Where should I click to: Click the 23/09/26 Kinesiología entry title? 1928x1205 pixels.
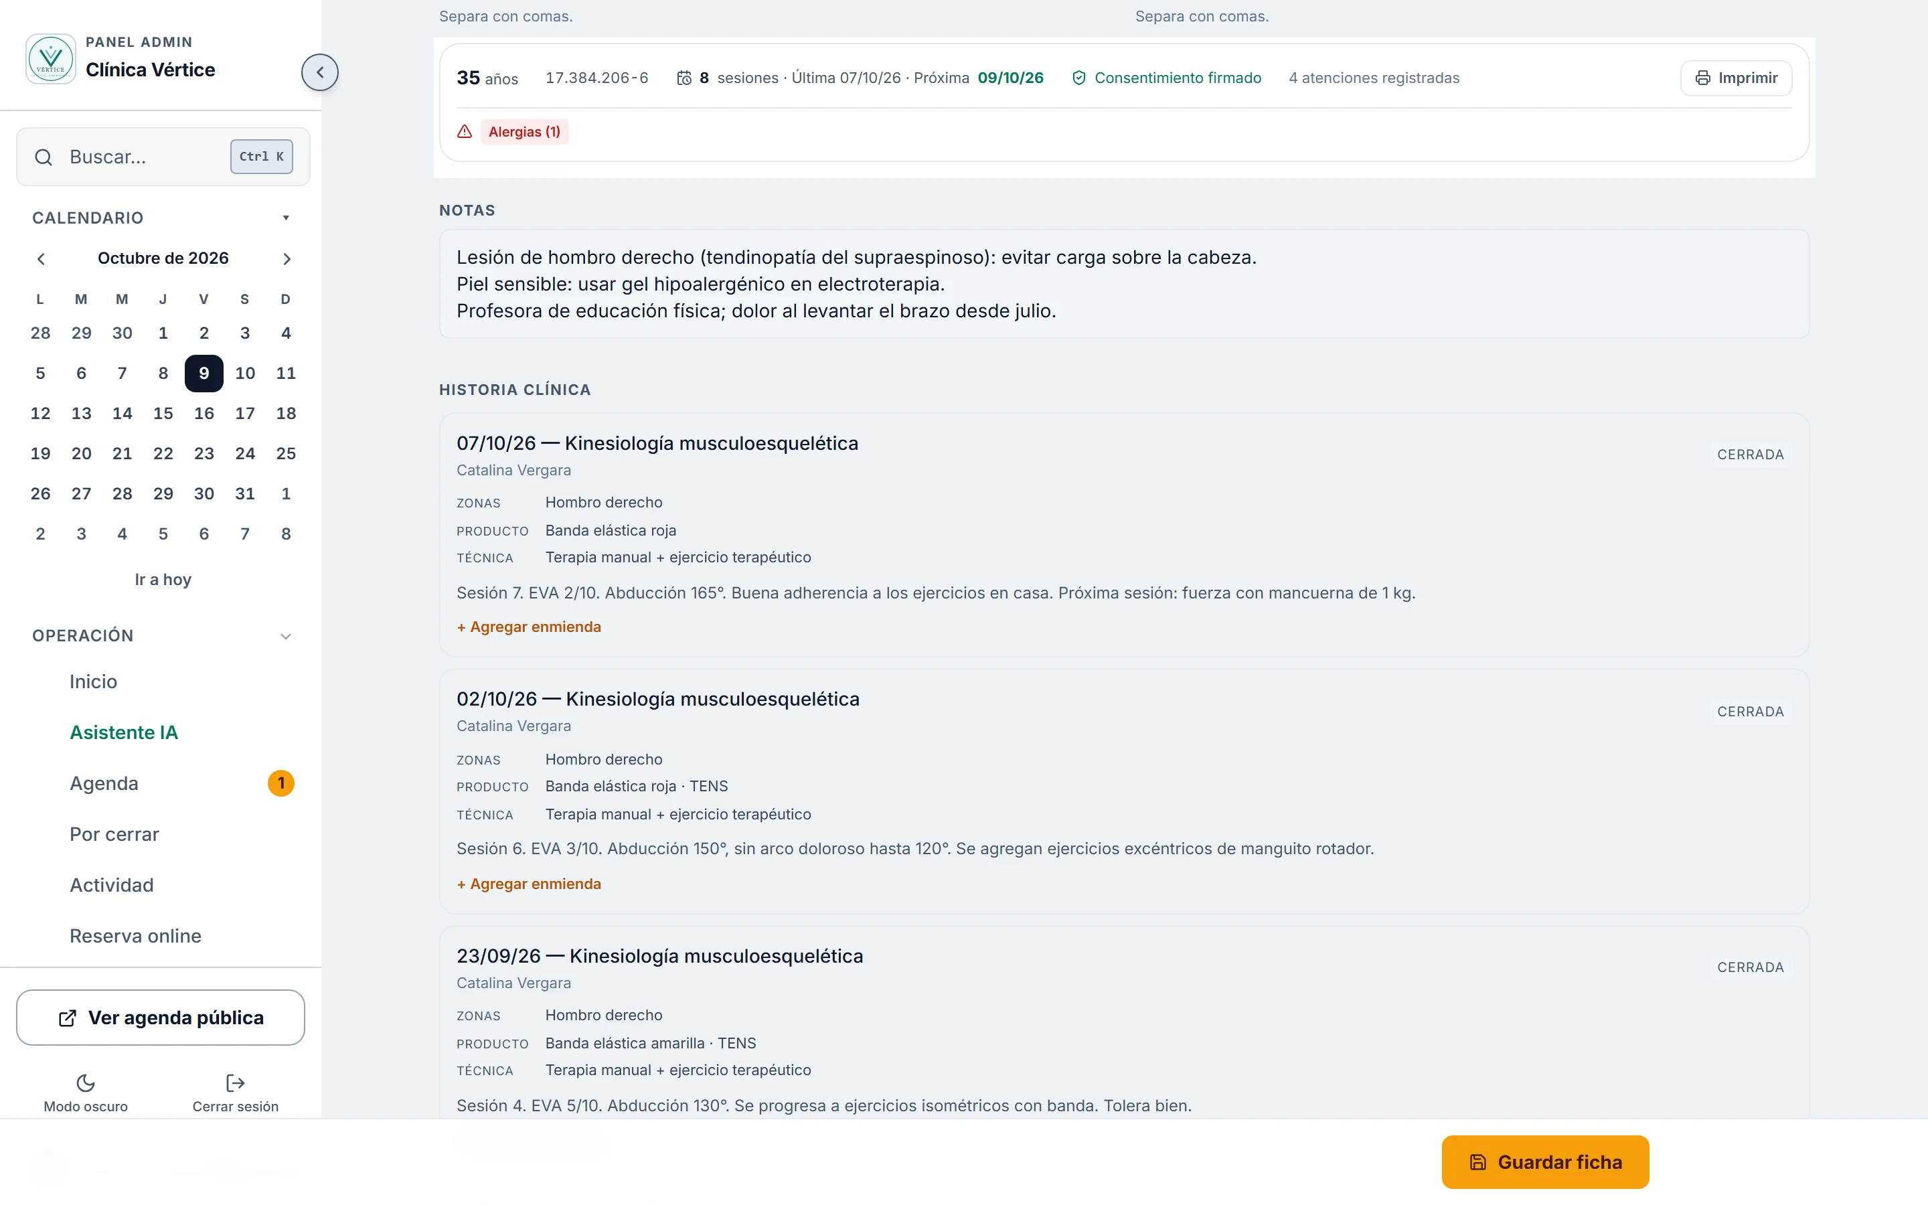(x=659, y=957)
